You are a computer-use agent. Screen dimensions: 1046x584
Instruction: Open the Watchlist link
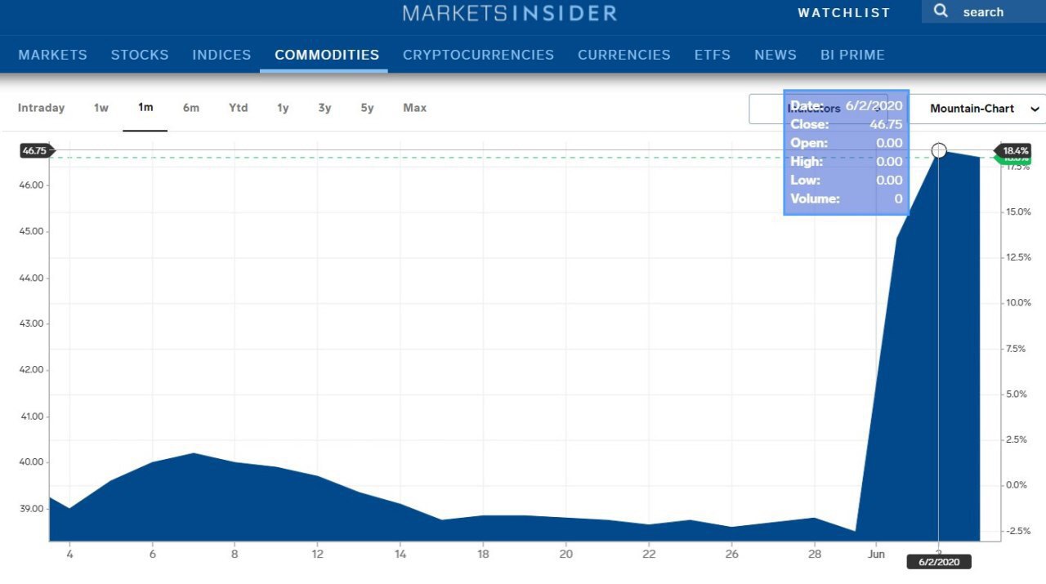click(x=844, y=13)
